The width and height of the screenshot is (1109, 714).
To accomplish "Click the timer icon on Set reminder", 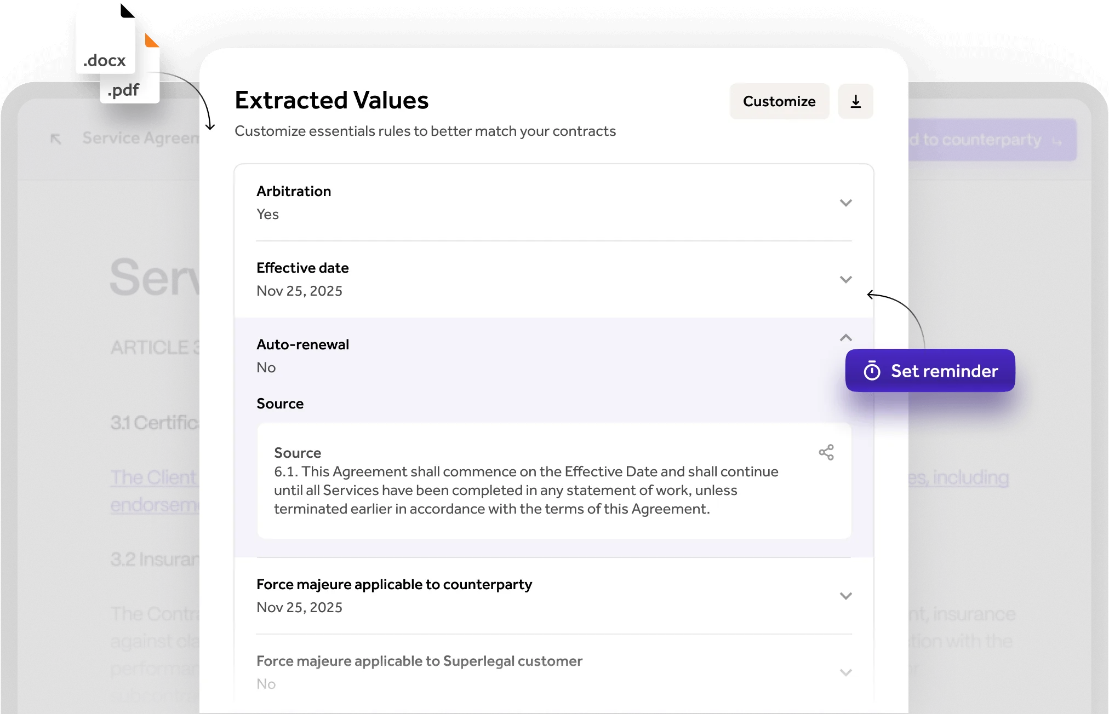I will click(872, 371).
